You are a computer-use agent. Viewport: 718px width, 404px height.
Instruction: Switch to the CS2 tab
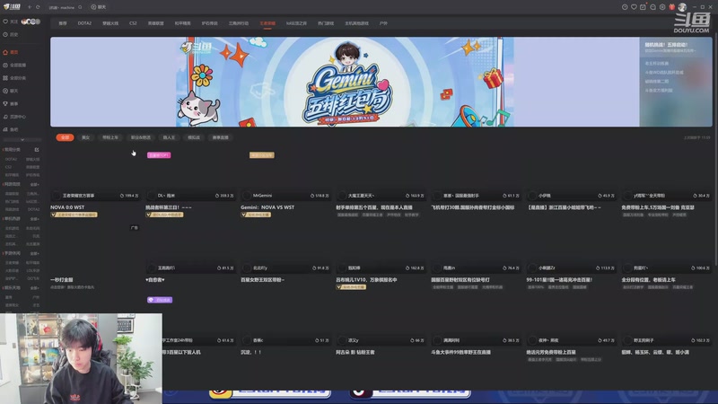(133, 23)
